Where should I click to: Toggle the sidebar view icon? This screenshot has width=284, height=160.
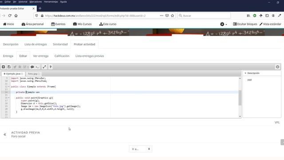[267, 16]
